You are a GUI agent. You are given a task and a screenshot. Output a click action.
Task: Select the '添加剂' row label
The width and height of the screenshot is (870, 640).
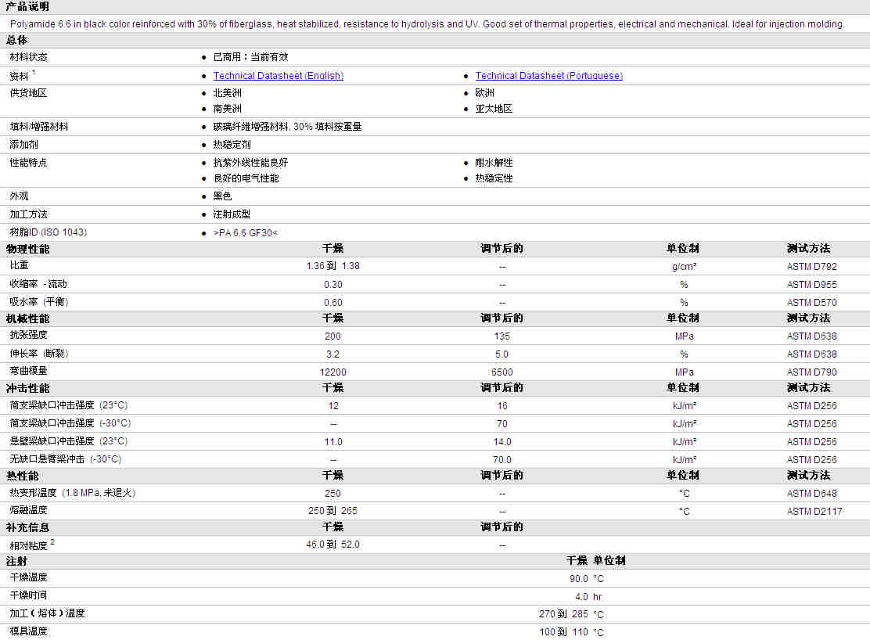coord(23,144)
